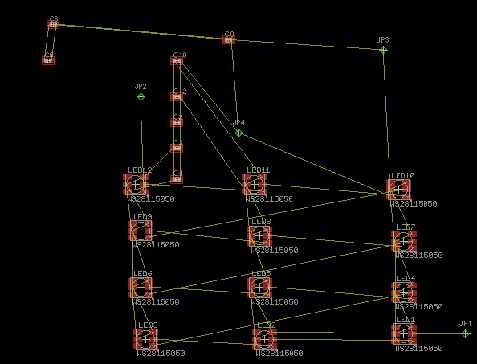477x364 pixels.
Task: Select the JP3 green jumper pad
Action: [383, 50]
